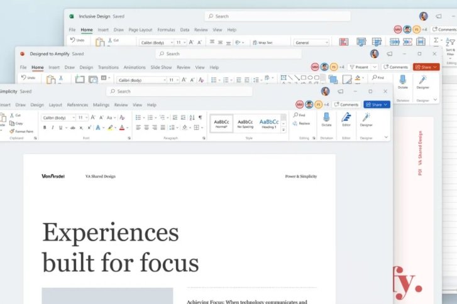This screenshot has width=457, height=304.
Task: Open Word font group dialog launcher
Action: [129, 138]
